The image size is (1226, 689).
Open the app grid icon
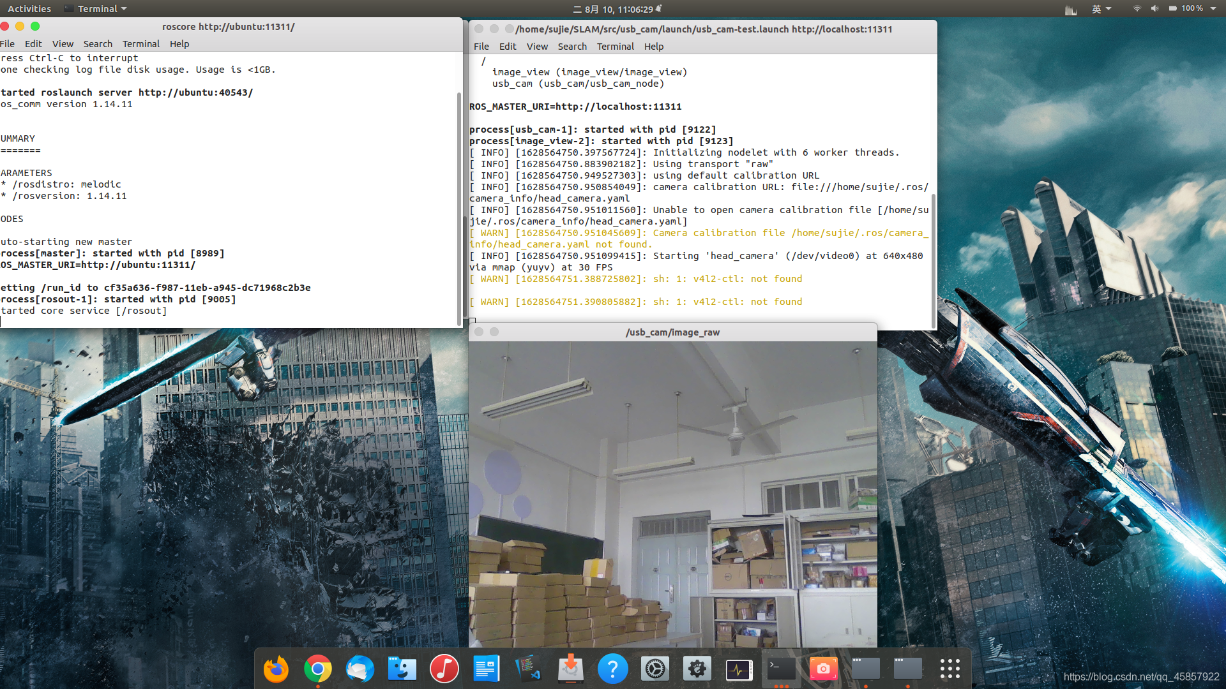(950, 669)
